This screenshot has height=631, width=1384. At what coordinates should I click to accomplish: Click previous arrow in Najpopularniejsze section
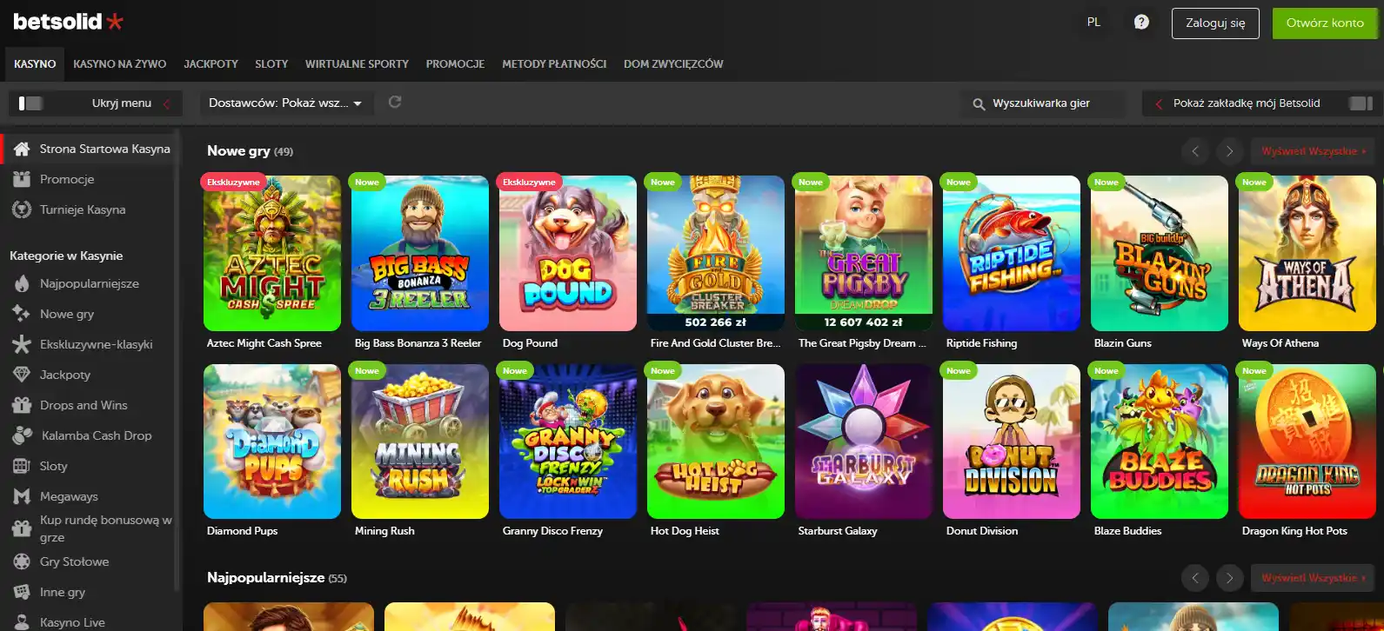coord(1195,578)
